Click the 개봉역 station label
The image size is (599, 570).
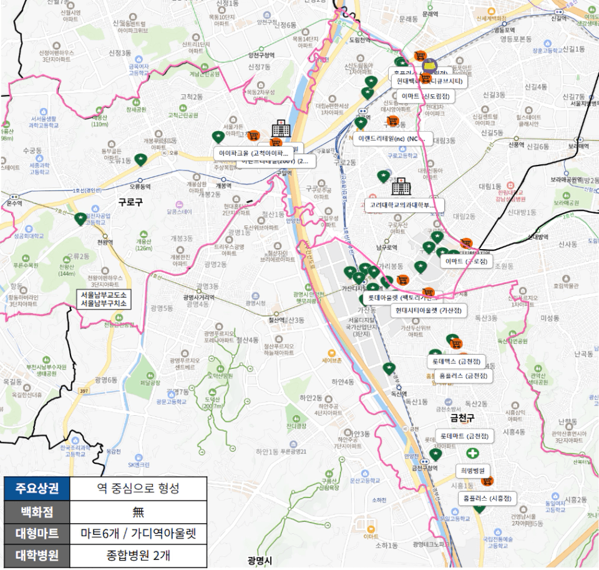click(x=223, y=186)
